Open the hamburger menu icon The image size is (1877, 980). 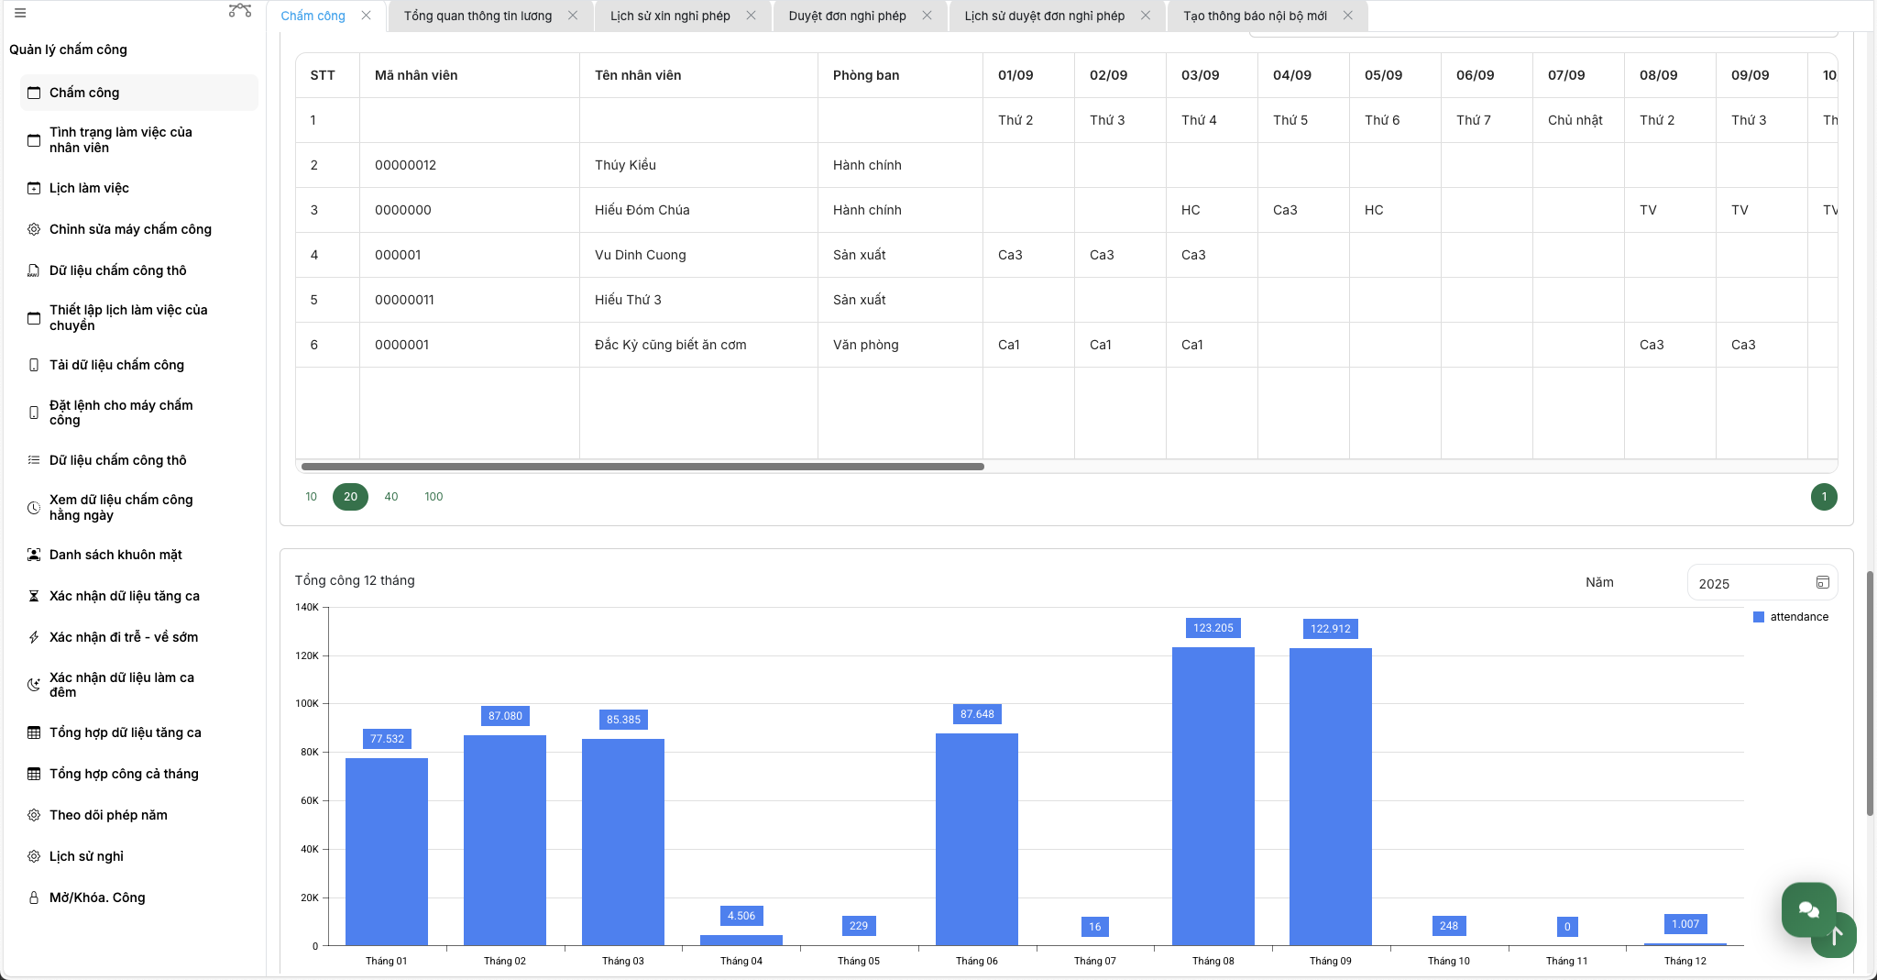coord(20,13)
